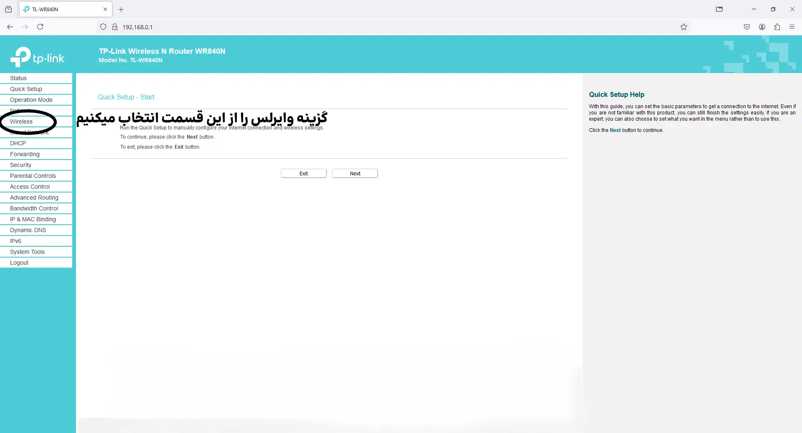Click the Next button
Viewport: 802px width, 433px height.
coord(355,173)
